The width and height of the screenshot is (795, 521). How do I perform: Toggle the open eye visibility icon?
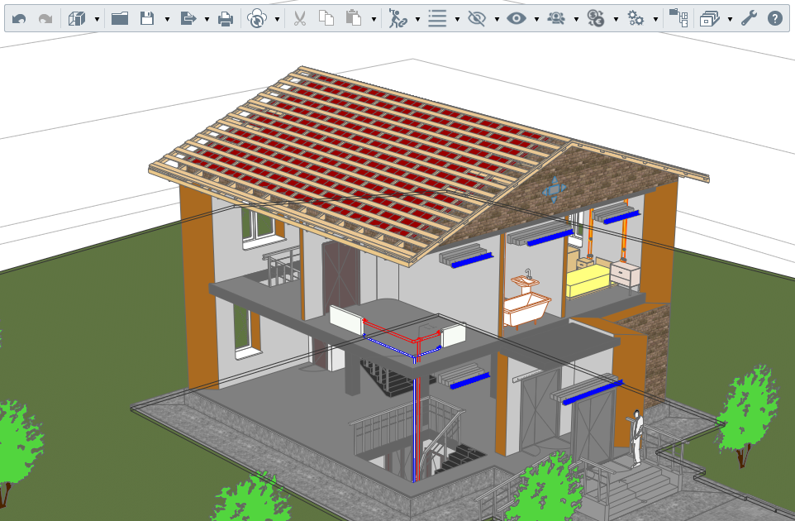(x=517, y=19)
